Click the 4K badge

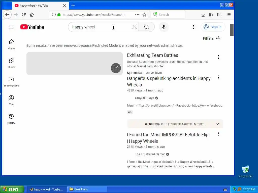130,112
